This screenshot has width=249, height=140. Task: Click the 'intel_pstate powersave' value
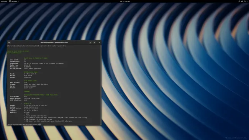33,69
